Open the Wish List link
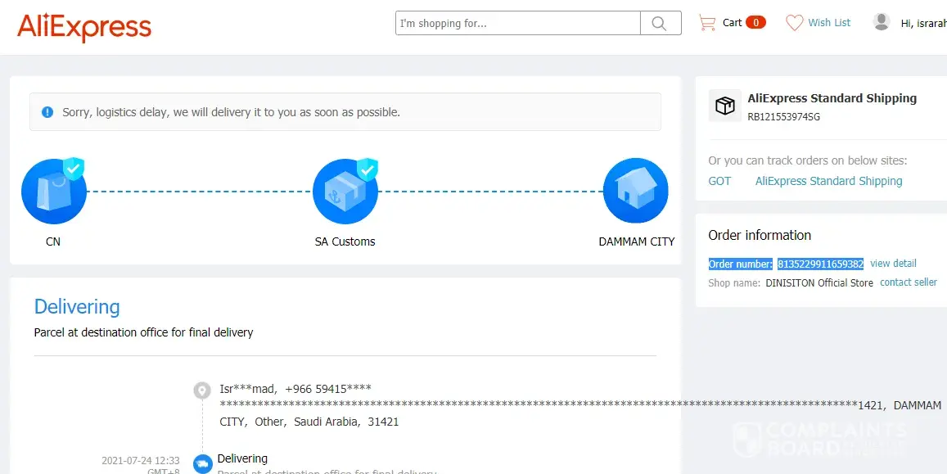The width and height of the screenshot is (947, 474). click(x=829, y=23)
